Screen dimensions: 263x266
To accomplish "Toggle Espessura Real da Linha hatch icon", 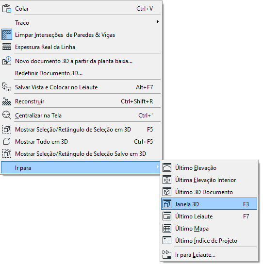I will (7, 47).
